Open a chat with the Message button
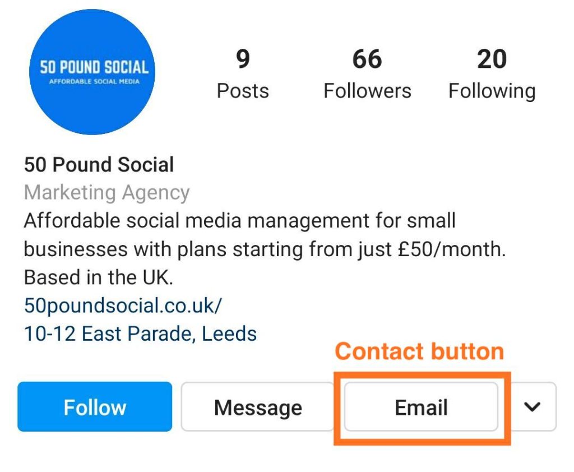Image resolution: width=574 pixels, height=472 pixels. click(x=258, y=408)
